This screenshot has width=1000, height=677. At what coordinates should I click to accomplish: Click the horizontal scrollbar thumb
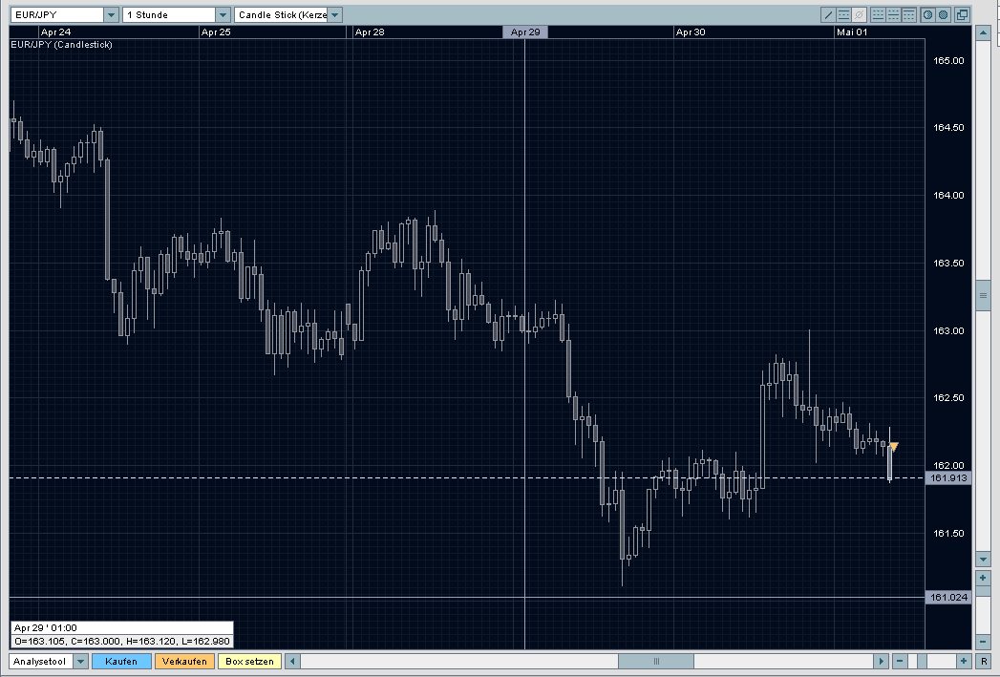tap(655, 661)
